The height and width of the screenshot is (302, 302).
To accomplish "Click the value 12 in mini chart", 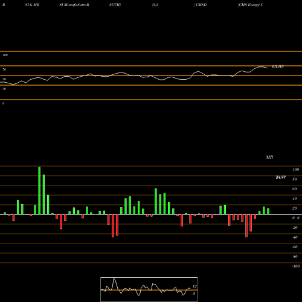I will tap(194, 286).
